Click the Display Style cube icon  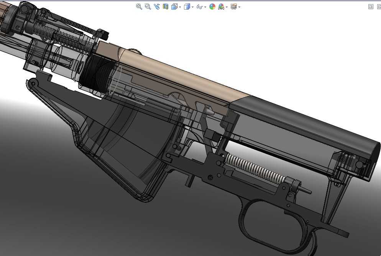[187, 7]
